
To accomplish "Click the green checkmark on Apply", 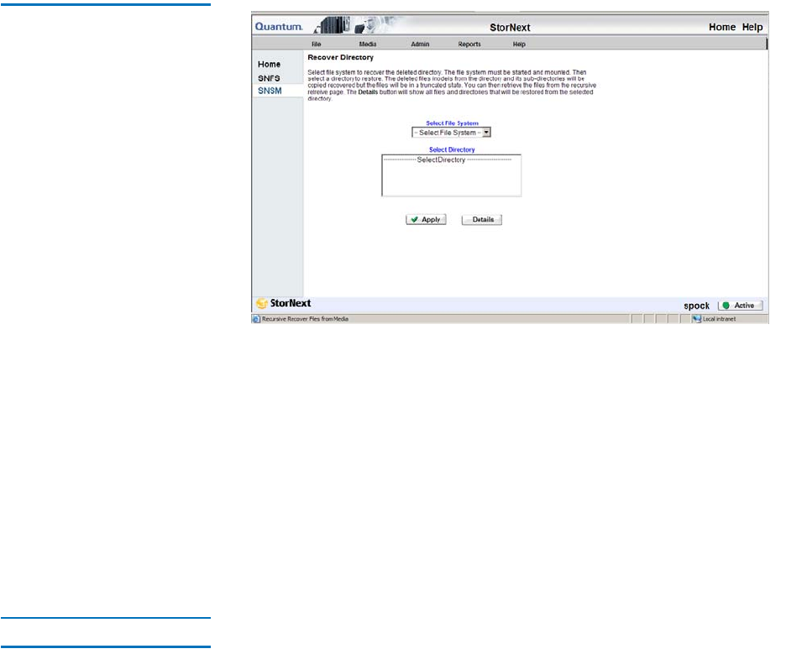I will [x=415, y=219].
